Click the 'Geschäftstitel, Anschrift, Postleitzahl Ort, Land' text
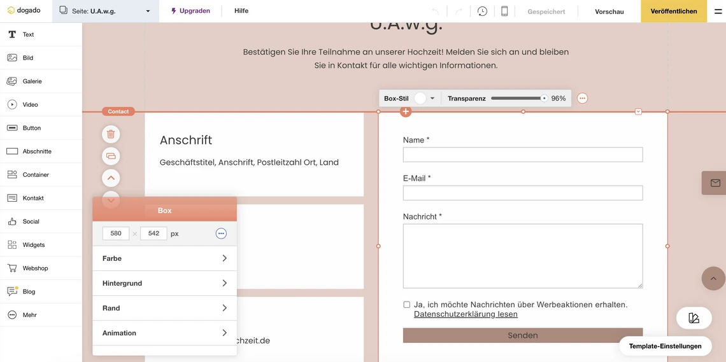The height and width of the screenshot is (362, 726). pyautogui.click(x=249, y=162)
